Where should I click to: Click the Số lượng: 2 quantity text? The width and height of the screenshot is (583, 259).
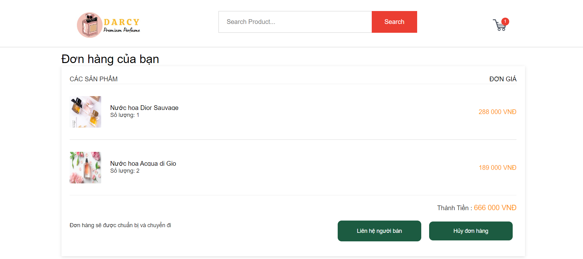tap(125, 171)
